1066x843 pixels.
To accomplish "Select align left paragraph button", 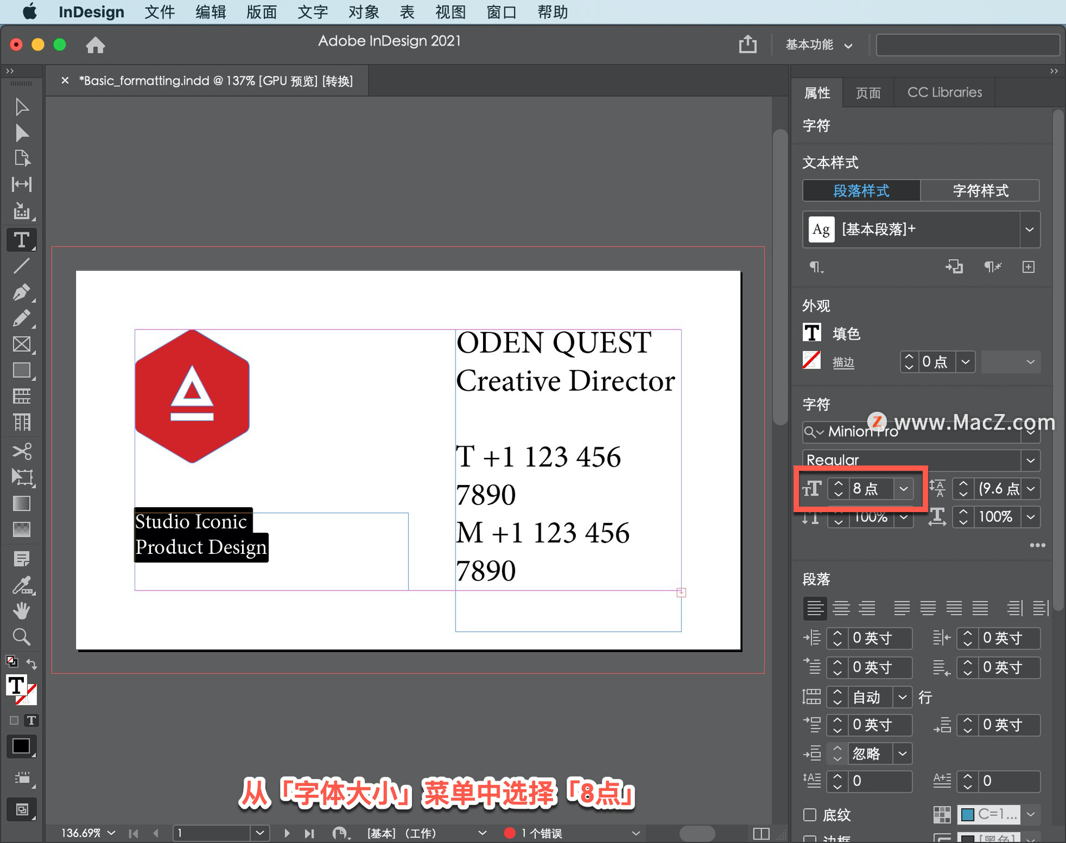I will pos(814,608).
